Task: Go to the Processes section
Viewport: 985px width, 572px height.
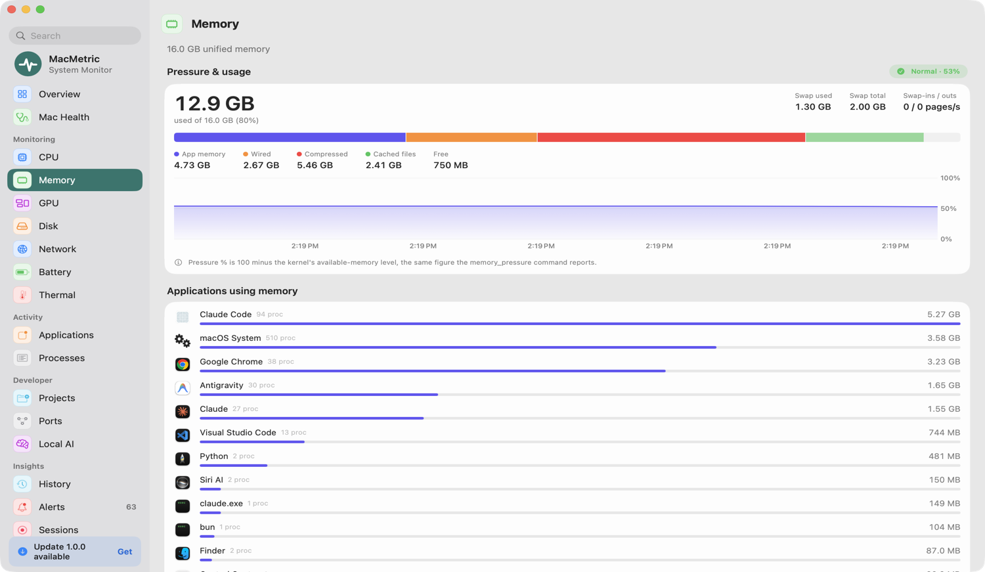Action: pos(75,359)
